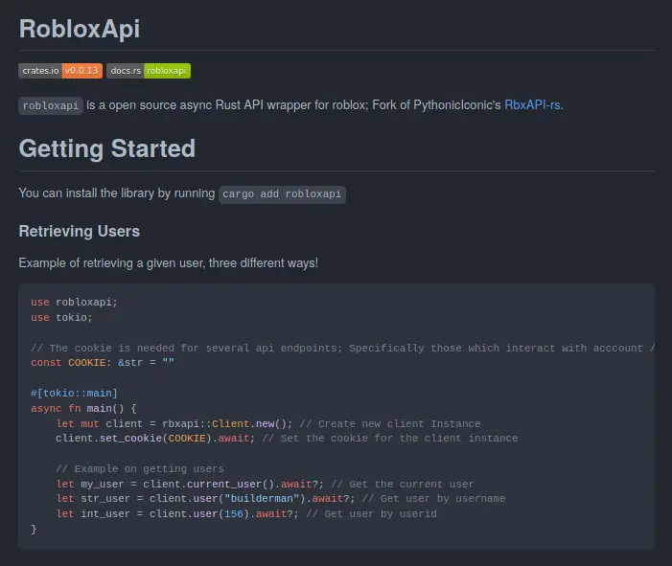The height and width of the screenshot is (566, 672).
Task: Click the RobloxApi main heading
Action: (80, 29)
